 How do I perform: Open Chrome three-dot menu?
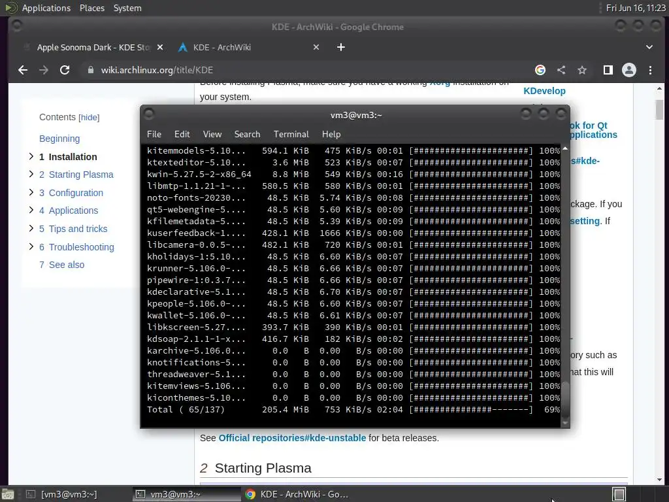tap(650, 70)
